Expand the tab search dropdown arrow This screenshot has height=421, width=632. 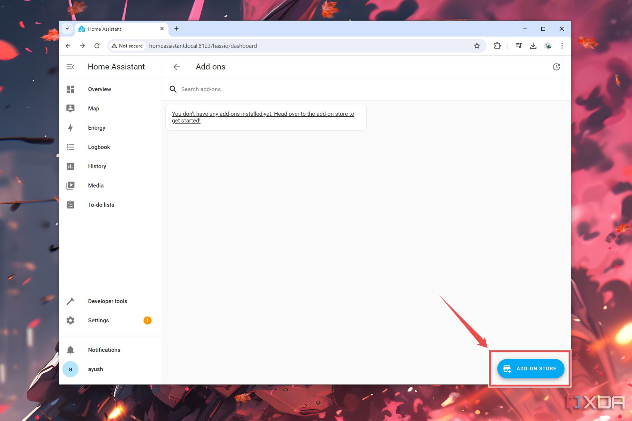click(67, 29)
